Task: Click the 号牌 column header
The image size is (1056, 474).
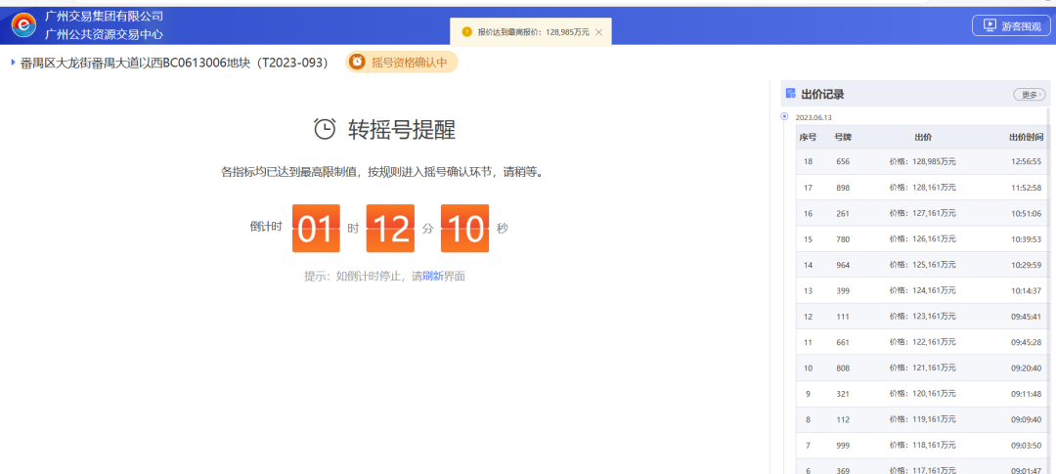Action: pyautogui.click(x=843, y=138)
